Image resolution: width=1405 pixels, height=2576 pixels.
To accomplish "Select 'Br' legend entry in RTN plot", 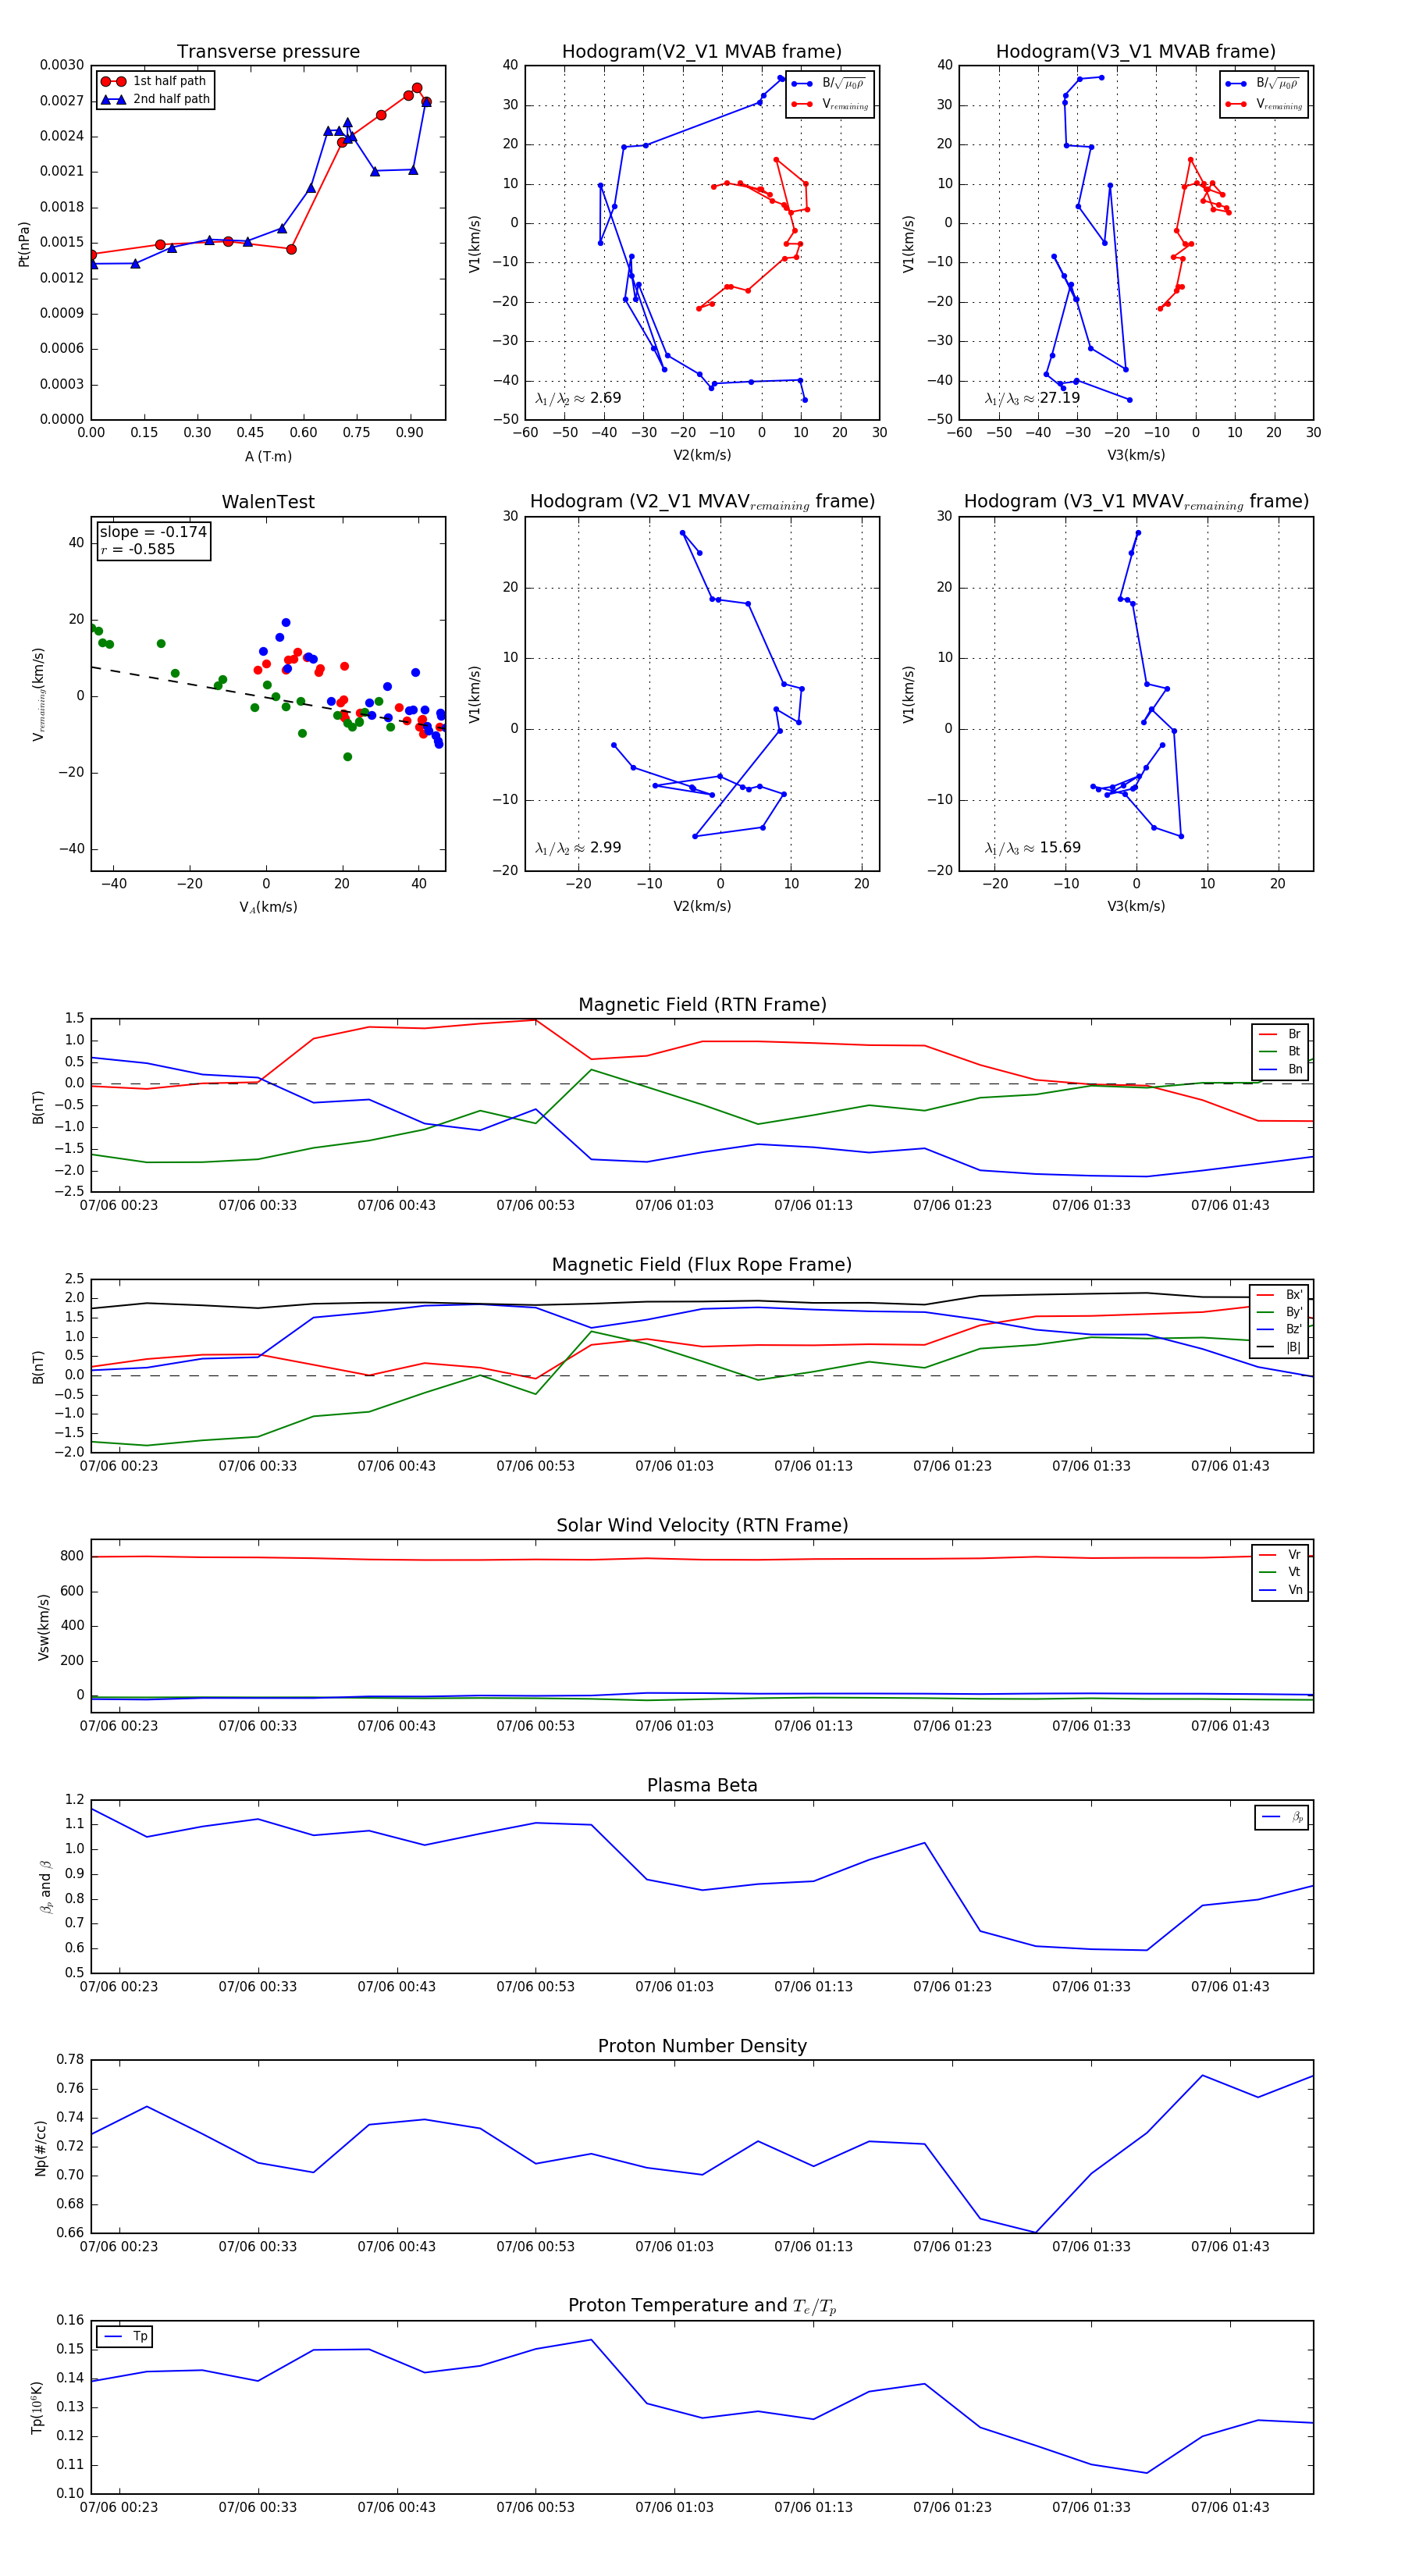I will (1280, 1034).
